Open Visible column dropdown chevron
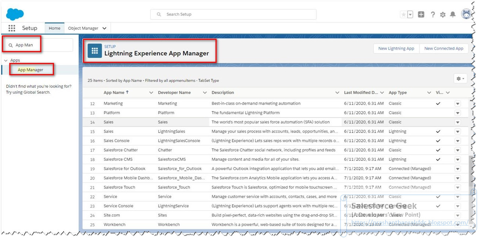The height and width of the screenshot is (239, 479). click(x=448, y=93)
